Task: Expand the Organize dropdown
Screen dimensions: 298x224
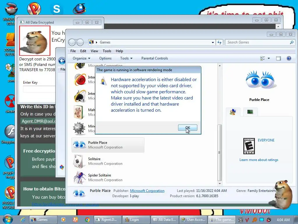Action: [81, 58]
